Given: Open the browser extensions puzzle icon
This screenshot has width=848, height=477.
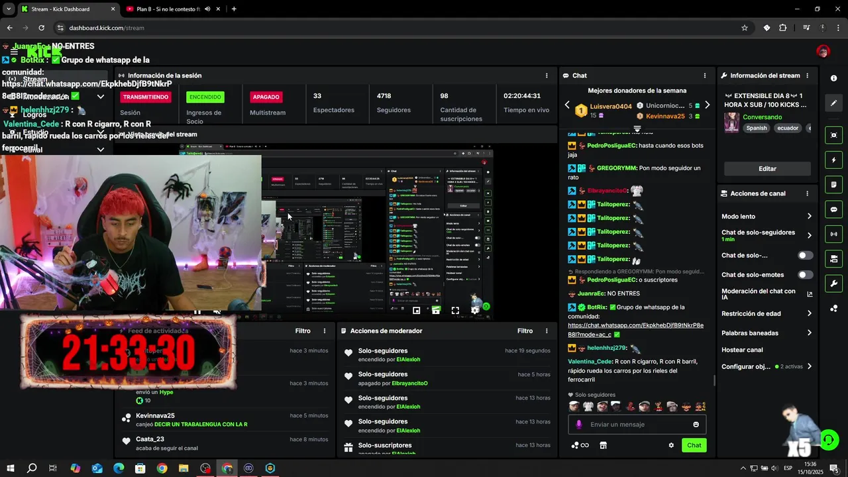Looking at the screenshot, I should 783,28.
